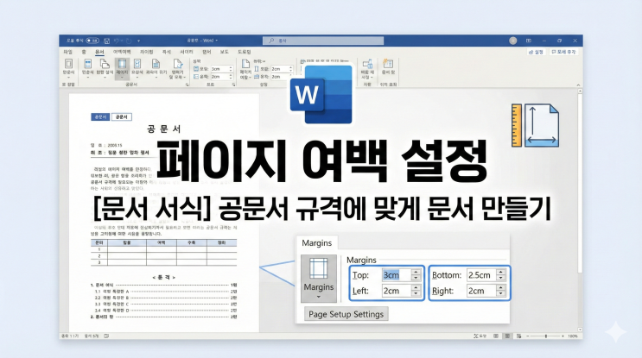The width and height of the screenshot is (642, 358).
Task: Increase the Top margin with up arrow
Action: point(416,273)
